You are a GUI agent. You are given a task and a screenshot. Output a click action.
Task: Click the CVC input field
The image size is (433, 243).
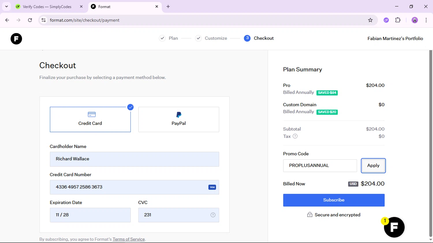tap(179, 215)
